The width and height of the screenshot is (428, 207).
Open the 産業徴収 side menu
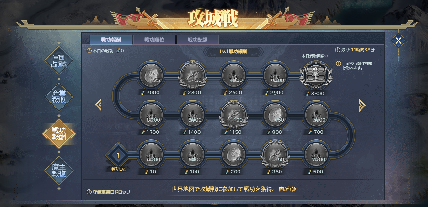click(59, 97)
